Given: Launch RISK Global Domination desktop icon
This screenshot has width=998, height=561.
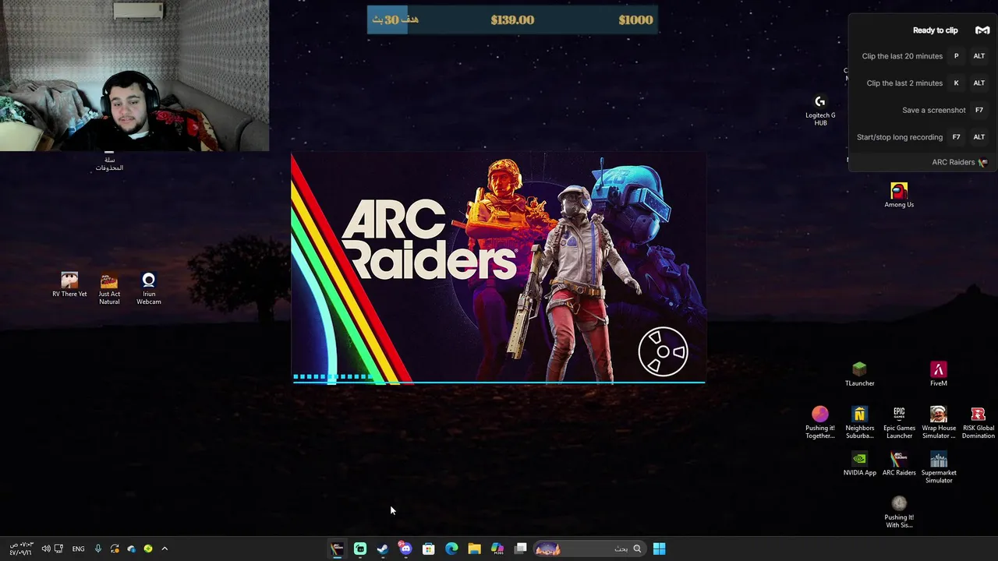Looking at the screenshot, I should tap(978, 422).
